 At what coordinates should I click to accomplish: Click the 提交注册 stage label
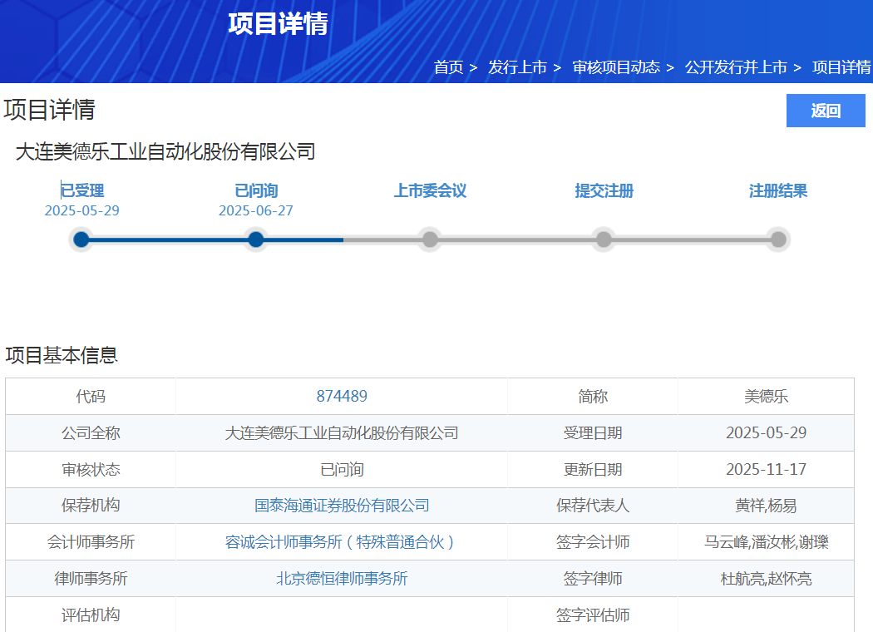(x=604, y=191)
